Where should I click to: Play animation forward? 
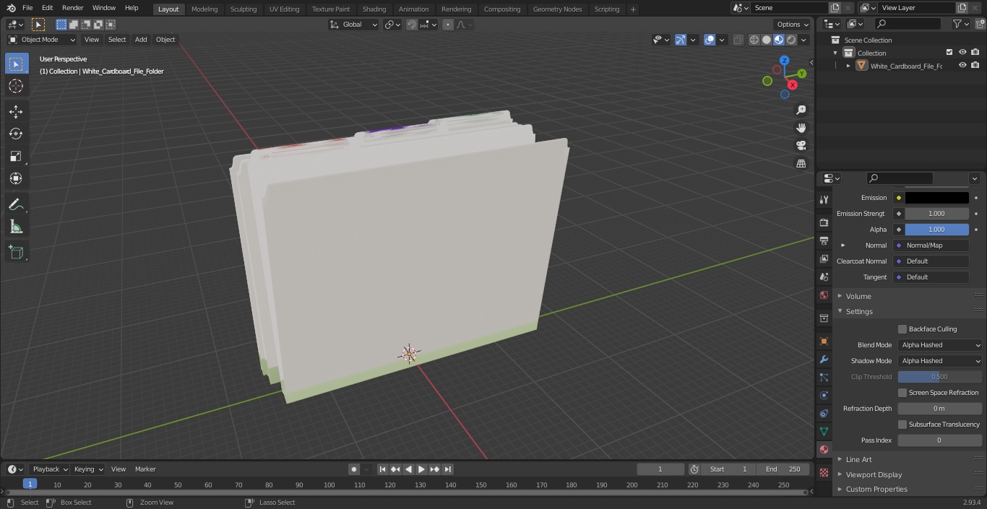pyautogui.click(x=421, y=469)
